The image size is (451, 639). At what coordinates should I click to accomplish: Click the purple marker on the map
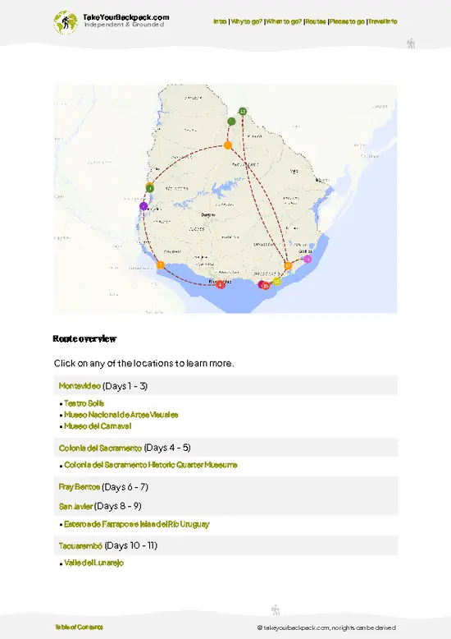point(143,206)
